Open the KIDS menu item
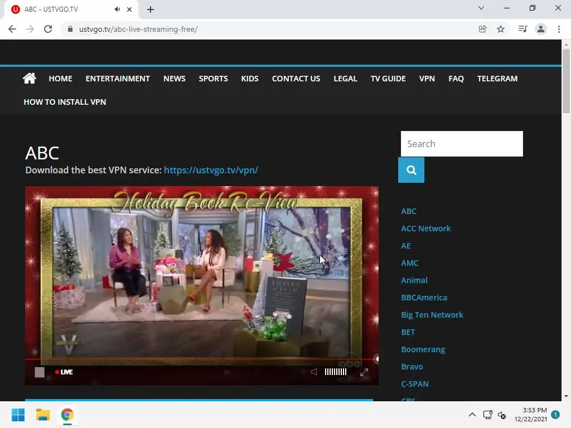Image resolution: width=571 pixels, height=428 pixels. pyautogui.click(x=250, y=79)
